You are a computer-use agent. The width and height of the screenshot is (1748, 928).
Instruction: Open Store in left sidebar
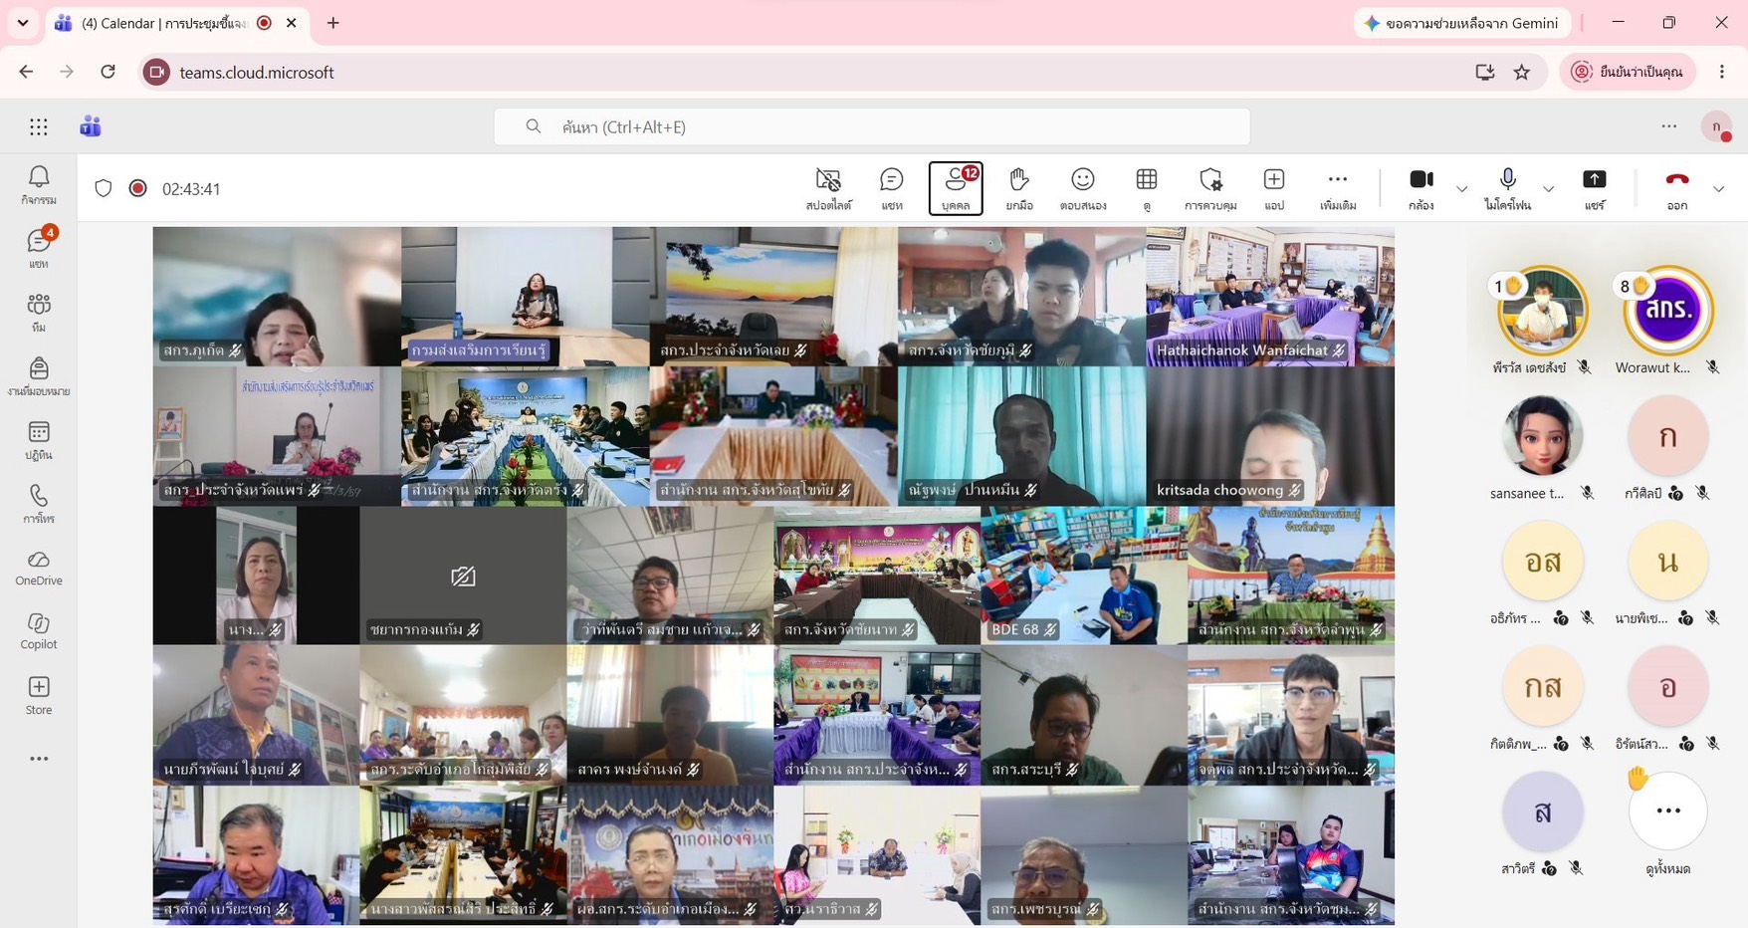(x=39, y=695)
